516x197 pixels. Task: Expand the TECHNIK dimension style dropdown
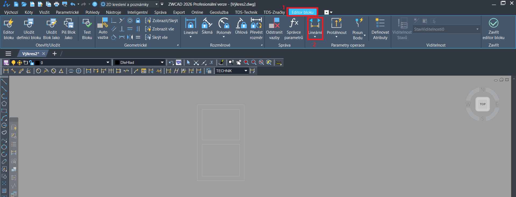click(246, 71)
